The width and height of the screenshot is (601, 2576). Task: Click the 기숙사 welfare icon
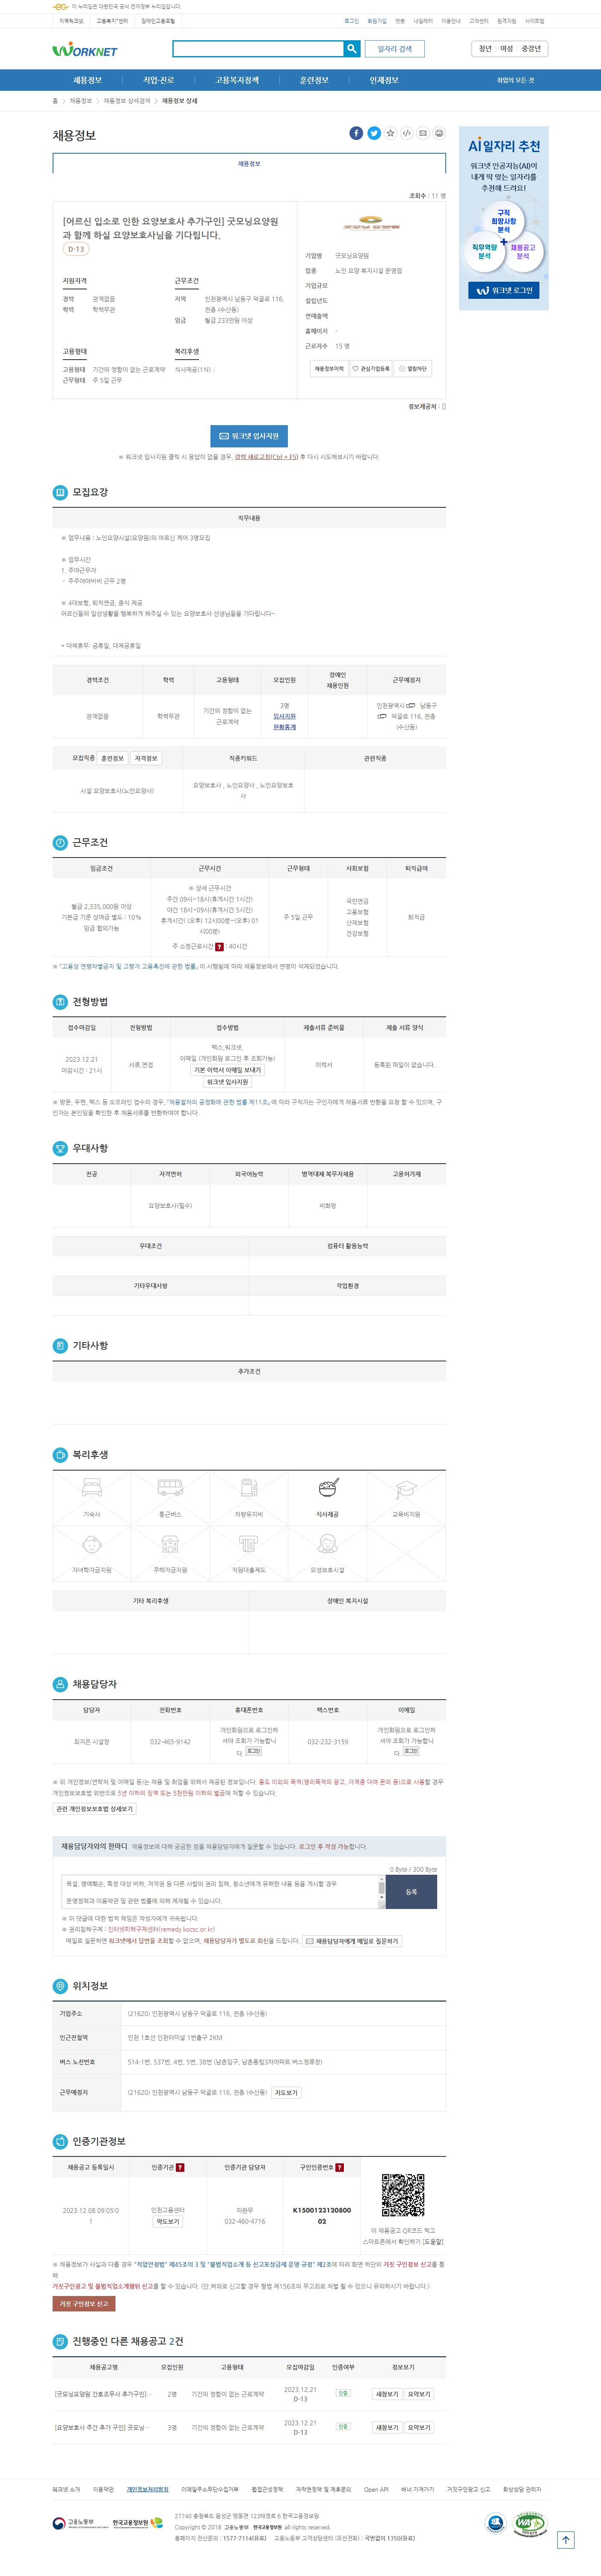click(x=92, y=1488)
